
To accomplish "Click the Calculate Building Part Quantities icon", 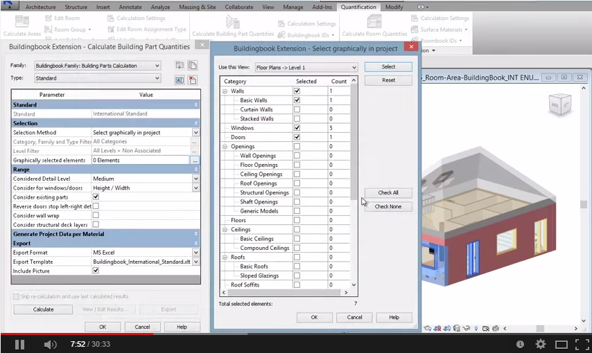I will (x=232, y=22).
